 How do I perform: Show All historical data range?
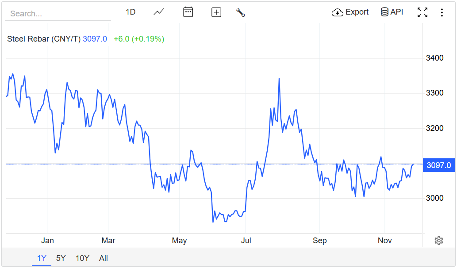[104, 258]
